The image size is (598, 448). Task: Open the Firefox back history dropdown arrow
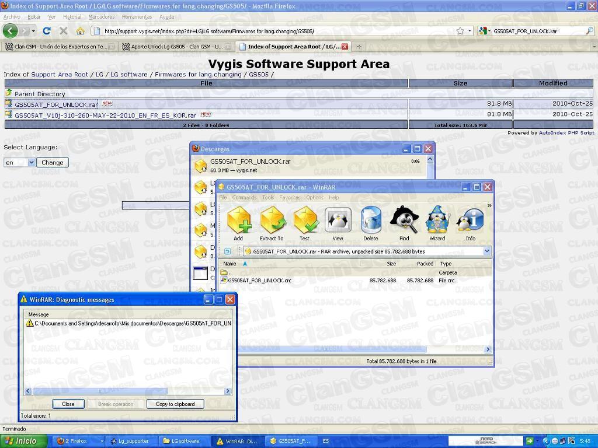(x=33, y=31)
